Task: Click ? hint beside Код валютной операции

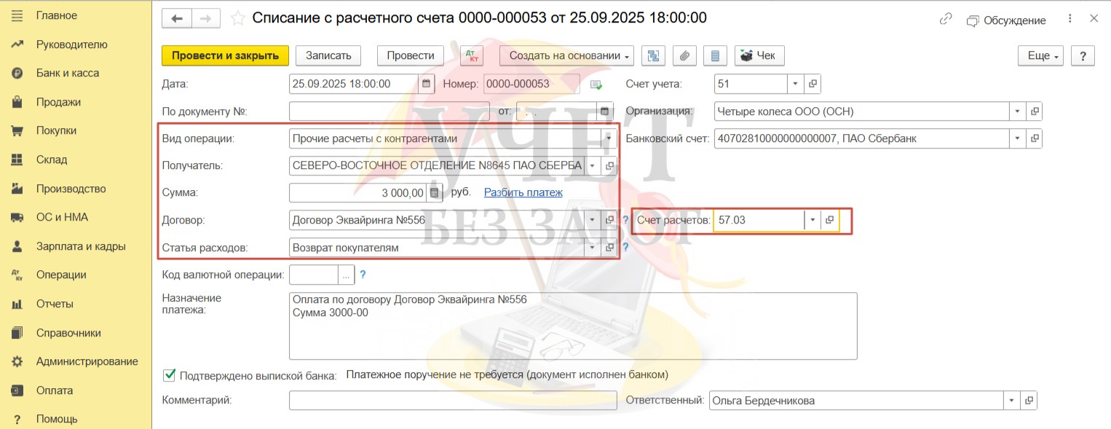Action: [363, 275]
